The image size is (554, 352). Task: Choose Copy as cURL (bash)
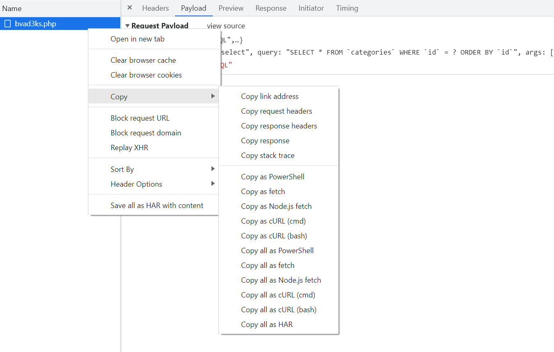pos(274,236)
